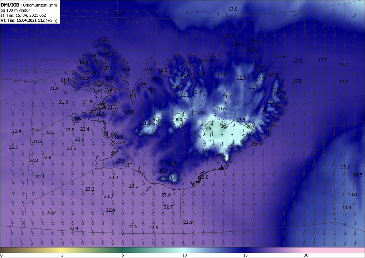Select the map value "15.5"

click(109, 78)
